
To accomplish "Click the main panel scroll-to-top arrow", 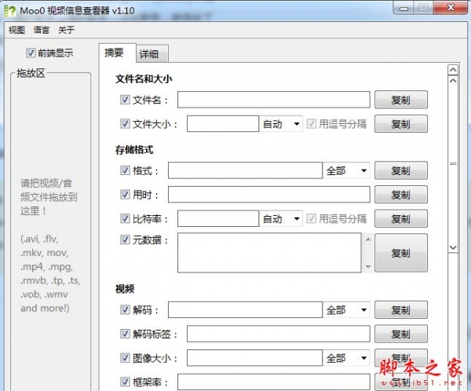I will (453, 70).
